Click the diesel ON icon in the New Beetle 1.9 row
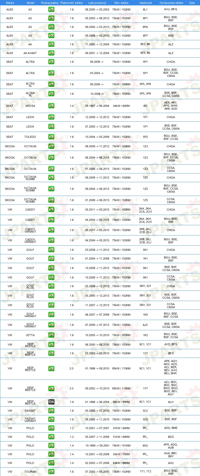 point(51,402)
